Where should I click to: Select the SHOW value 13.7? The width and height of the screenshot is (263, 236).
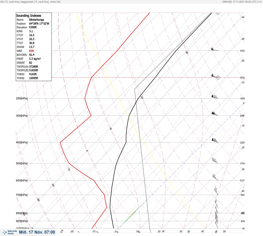31,47
